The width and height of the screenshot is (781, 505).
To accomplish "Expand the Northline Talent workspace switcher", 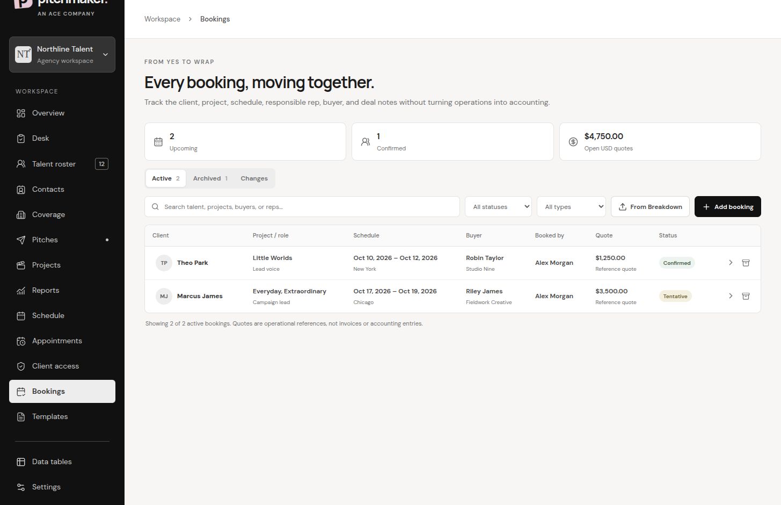I will [62, 54].
